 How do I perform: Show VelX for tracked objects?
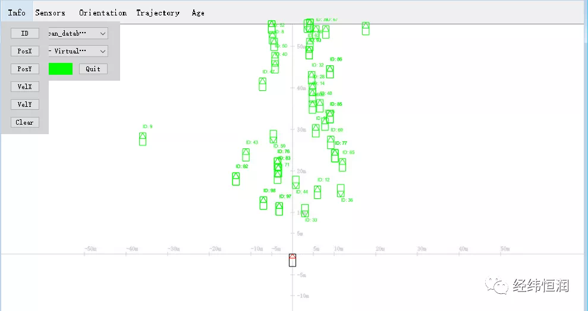(x=25, y=87)
